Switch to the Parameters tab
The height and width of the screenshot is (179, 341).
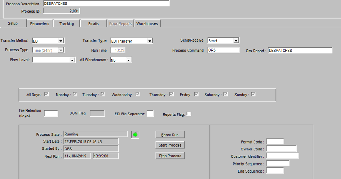point(40,23)
